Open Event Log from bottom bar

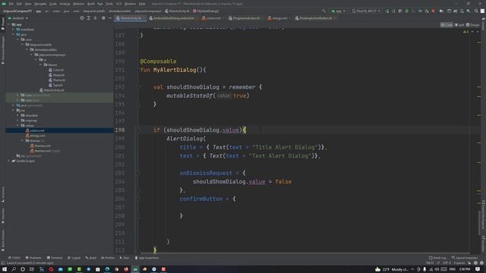[437, 258]
